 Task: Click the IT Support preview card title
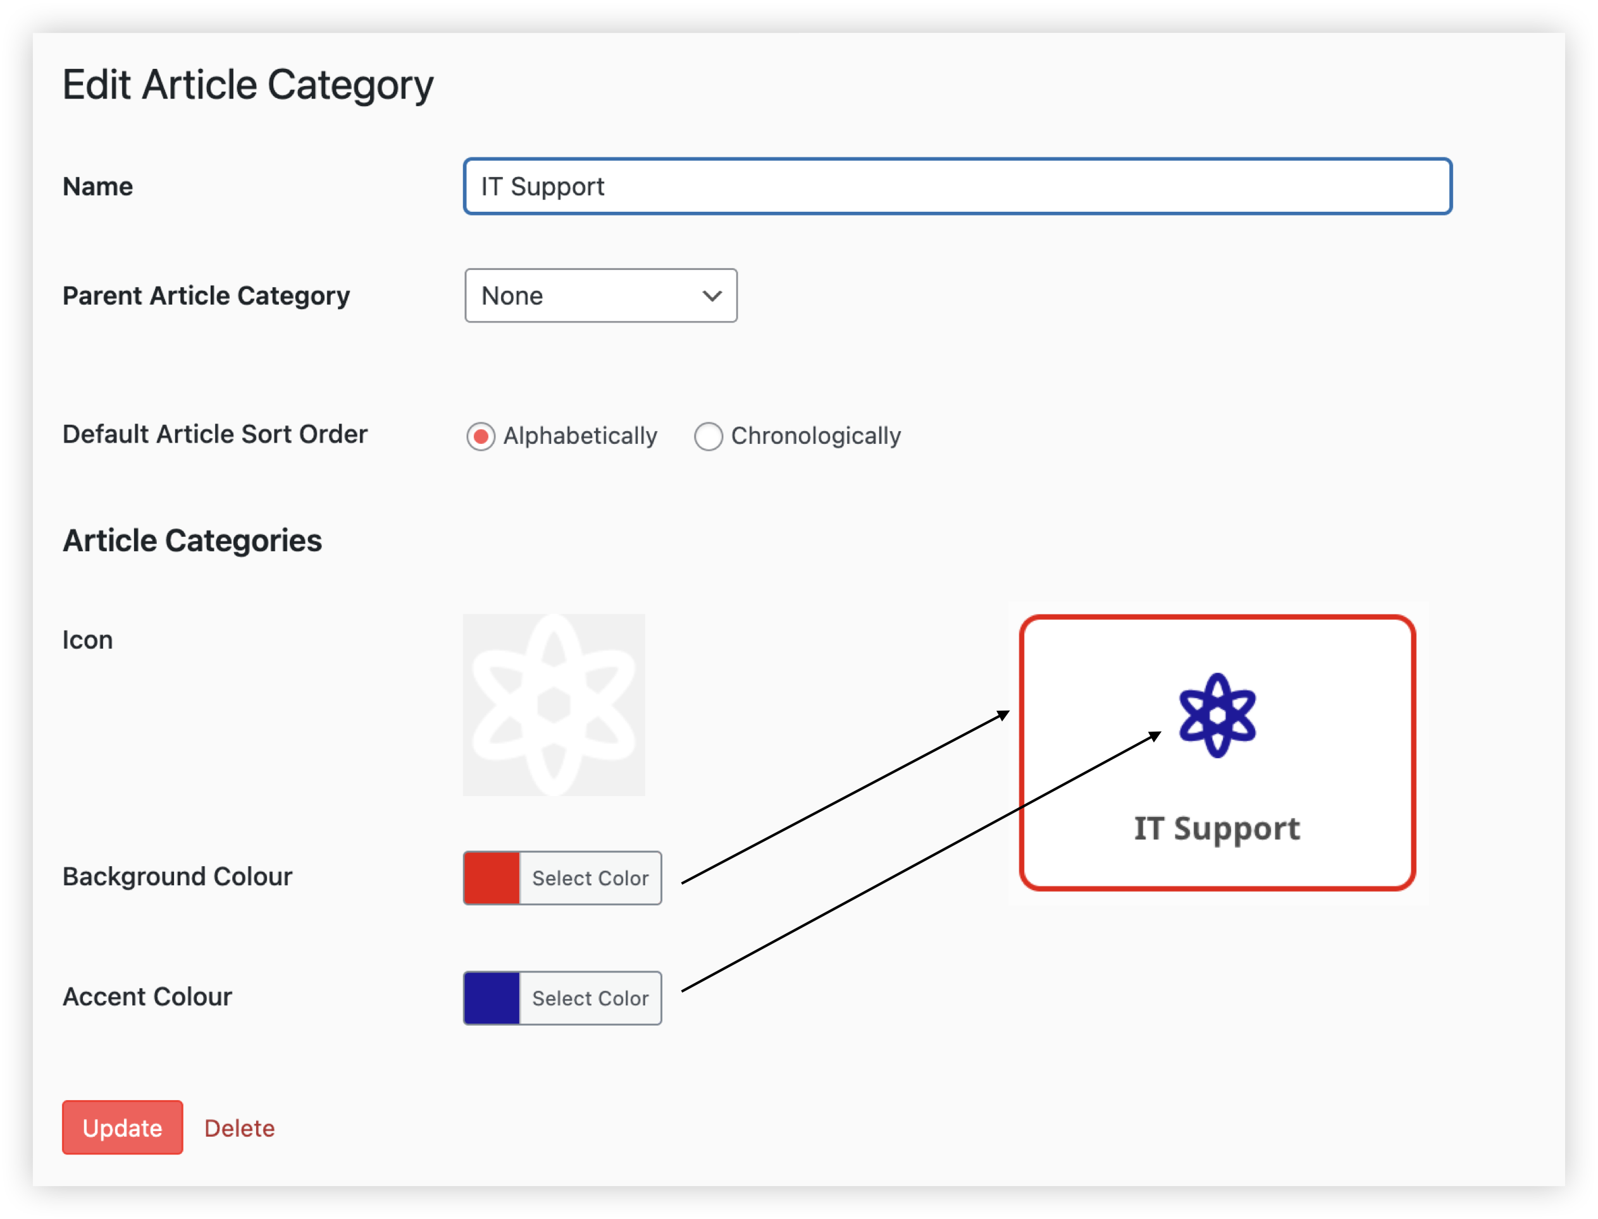(x=1217, y=828)
